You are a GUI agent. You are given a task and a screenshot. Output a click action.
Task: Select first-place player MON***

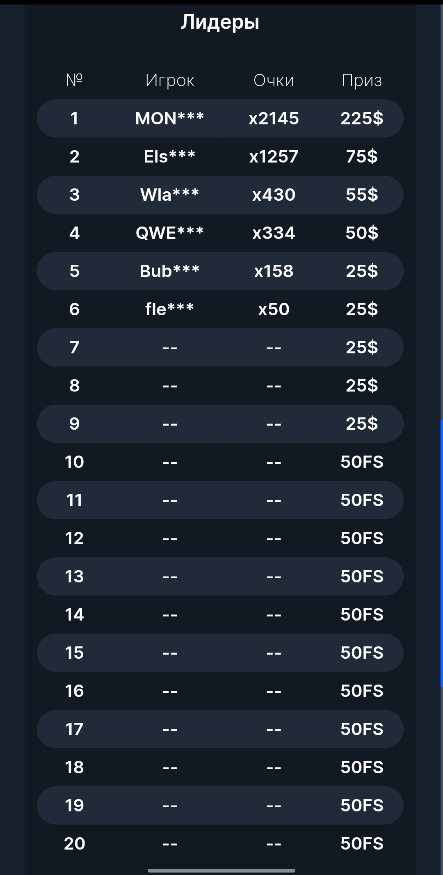(170, 118)
